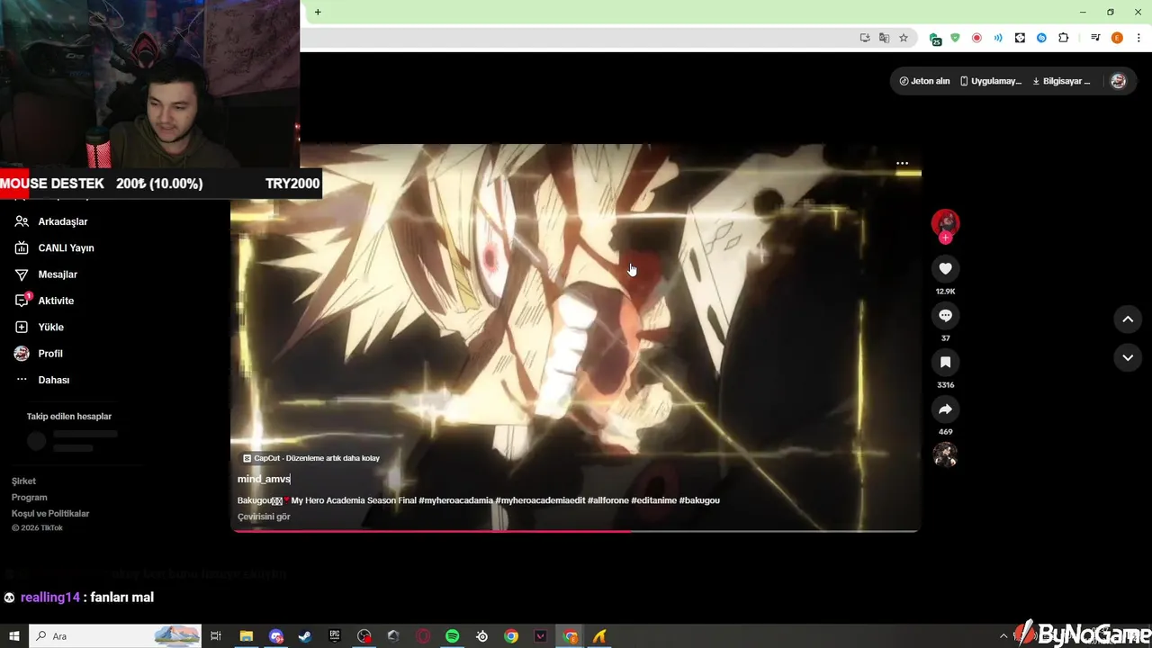Save the video with the bookmark icon
Image resolution: width=1152 pixels, height=648 pixels.
coord(945,362)
